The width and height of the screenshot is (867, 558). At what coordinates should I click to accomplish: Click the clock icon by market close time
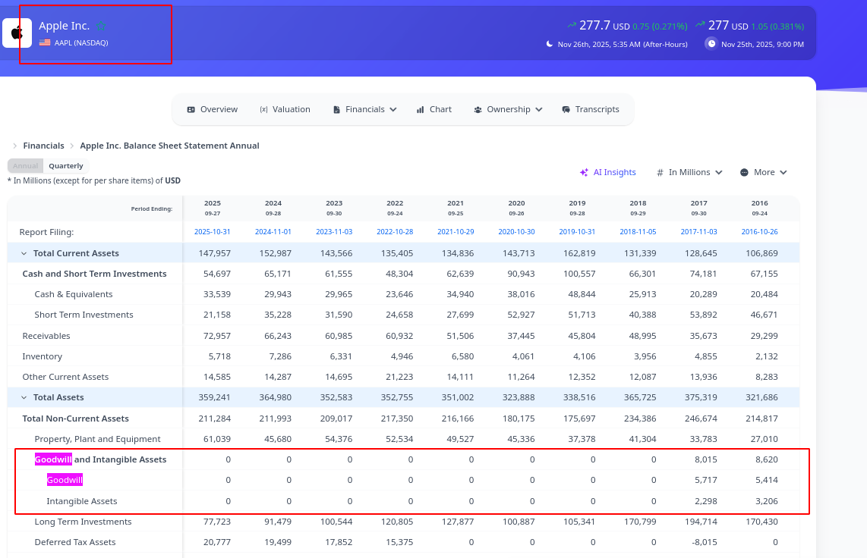click(x=711, y=43)
